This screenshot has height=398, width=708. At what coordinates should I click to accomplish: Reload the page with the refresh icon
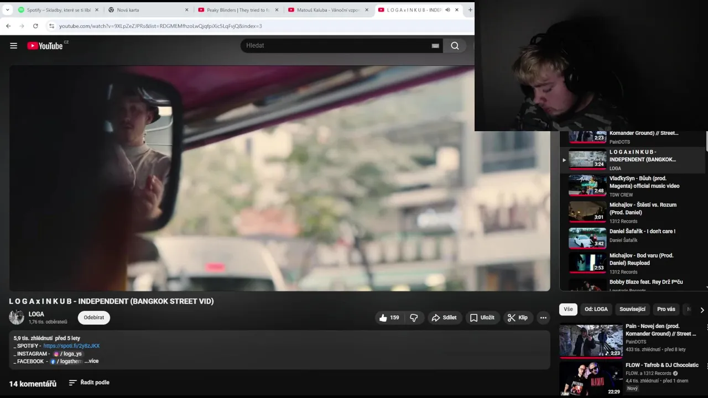point(35,26)
